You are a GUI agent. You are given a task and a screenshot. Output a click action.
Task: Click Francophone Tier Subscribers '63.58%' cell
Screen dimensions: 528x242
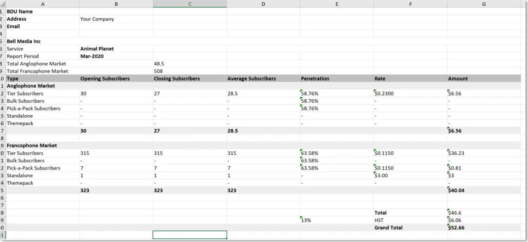pyautogui.click(x=337, y=153)
